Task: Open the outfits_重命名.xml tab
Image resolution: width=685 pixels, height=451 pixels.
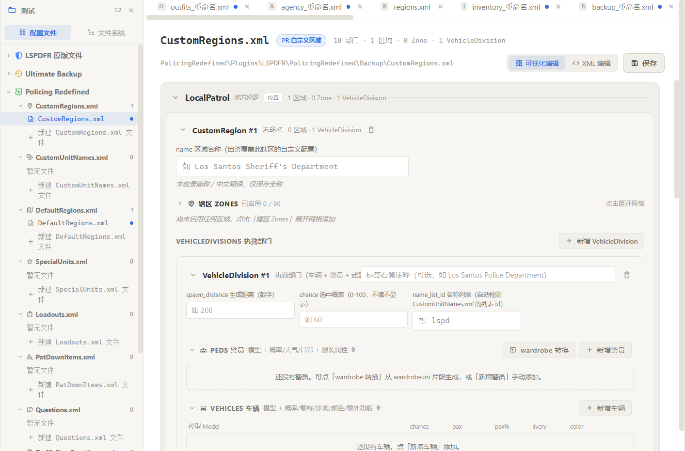Action: tap(199, 7)
